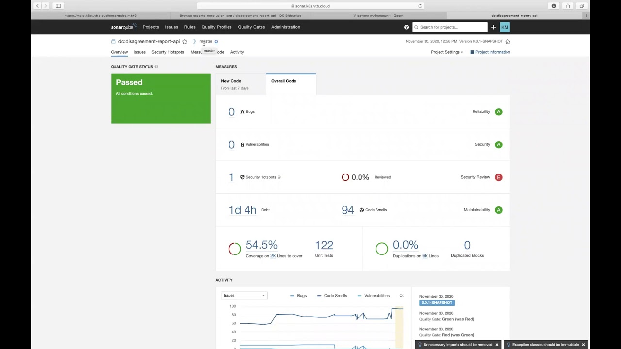The width and height of the screenshot is (621, 349).
Task: Toggle the Safari sidebar icon
Action: (x=58, y=6)
